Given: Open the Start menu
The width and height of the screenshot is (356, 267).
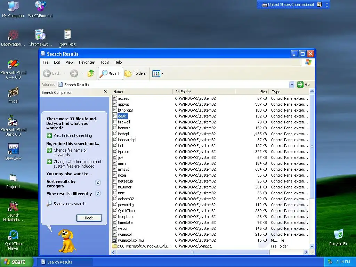Looking at the screenshot, I should click(16, 262).
